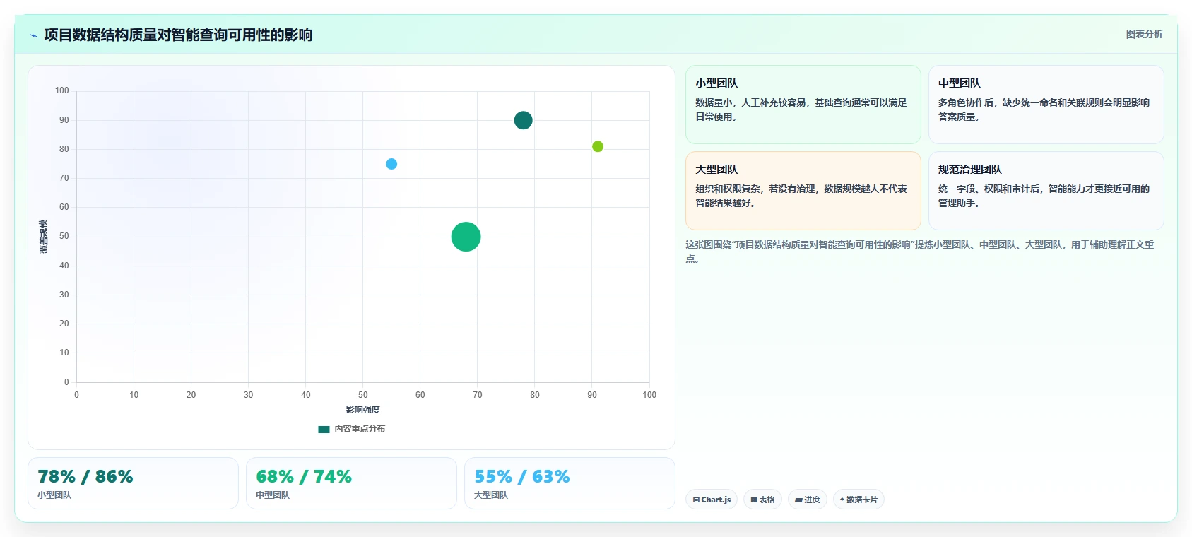Screen dimensions: 1192x537
Task: Toggle the 内容重点分布 legend item
Action: [x=352, y=429]
